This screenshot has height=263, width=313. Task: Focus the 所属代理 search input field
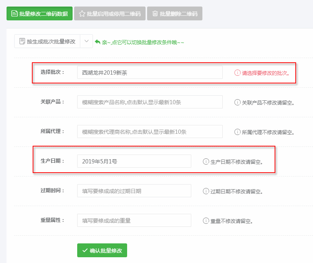150,131
